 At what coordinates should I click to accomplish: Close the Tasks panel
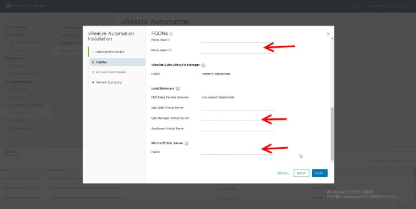pos(410,152)
